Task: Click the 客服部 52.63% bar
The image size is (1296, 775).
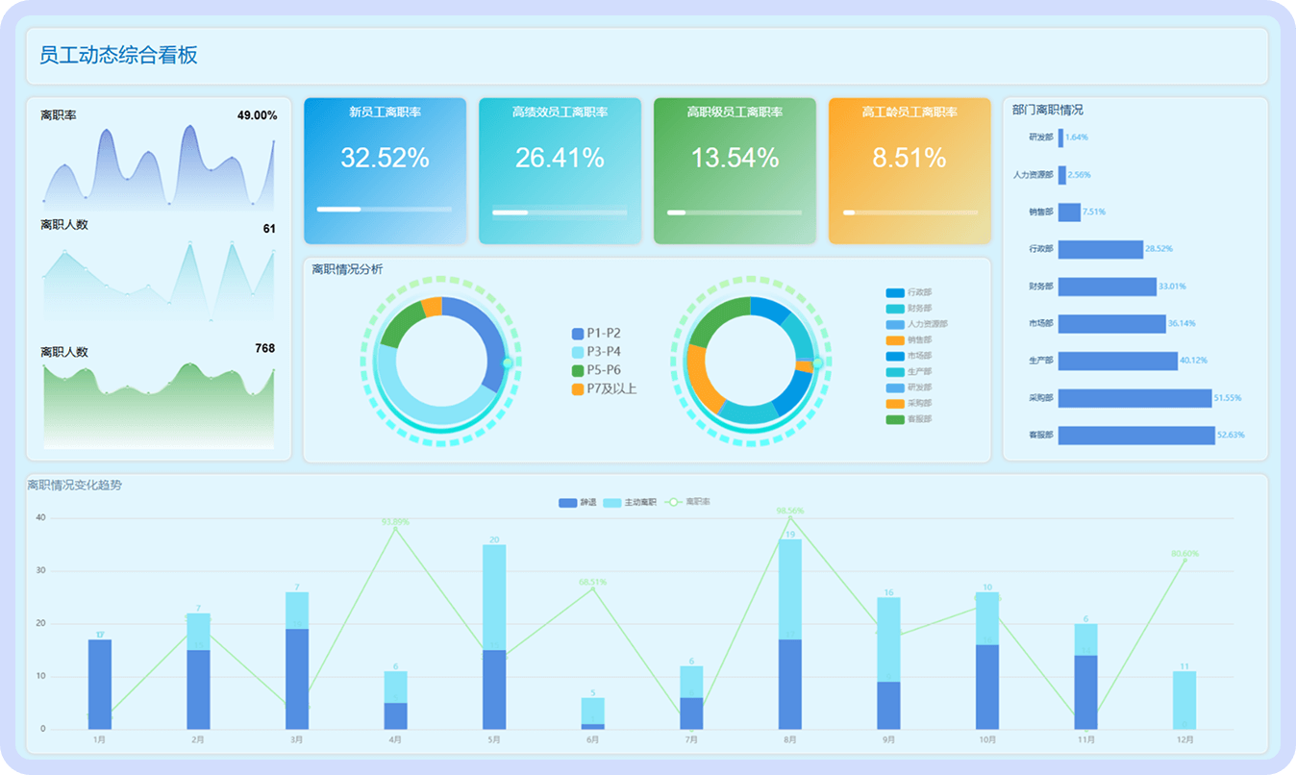Action: (x=1135, y=435)
